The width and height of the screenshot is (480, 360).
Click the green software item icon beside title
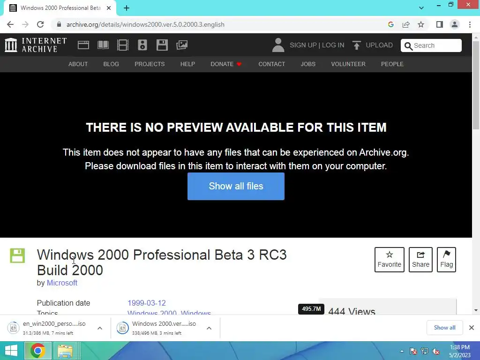[x=17, y=255]
